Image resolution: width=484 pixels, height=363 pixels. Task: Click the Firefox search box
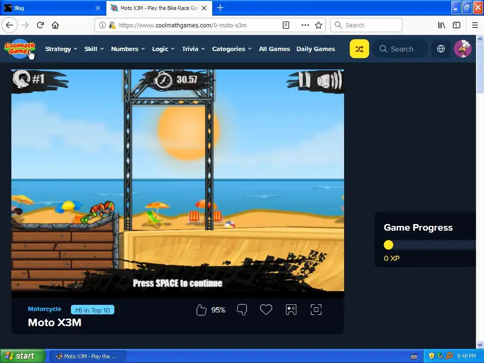tap(366, 25)
